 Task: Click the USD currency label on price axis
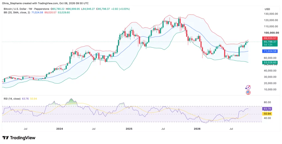click(x=267, y=9)
